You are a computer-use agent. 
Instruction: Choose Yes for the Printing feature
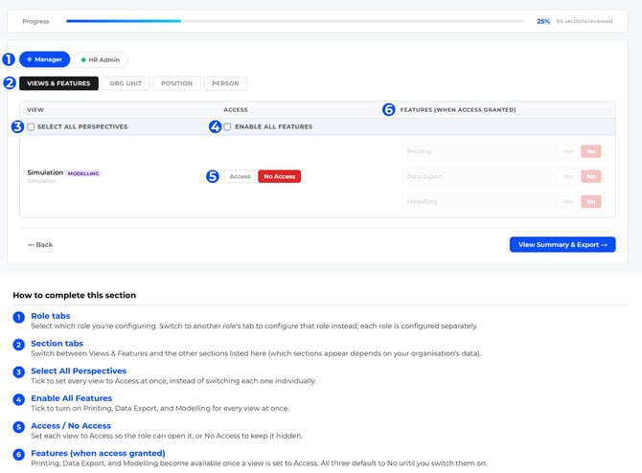(x=568, y=151)
